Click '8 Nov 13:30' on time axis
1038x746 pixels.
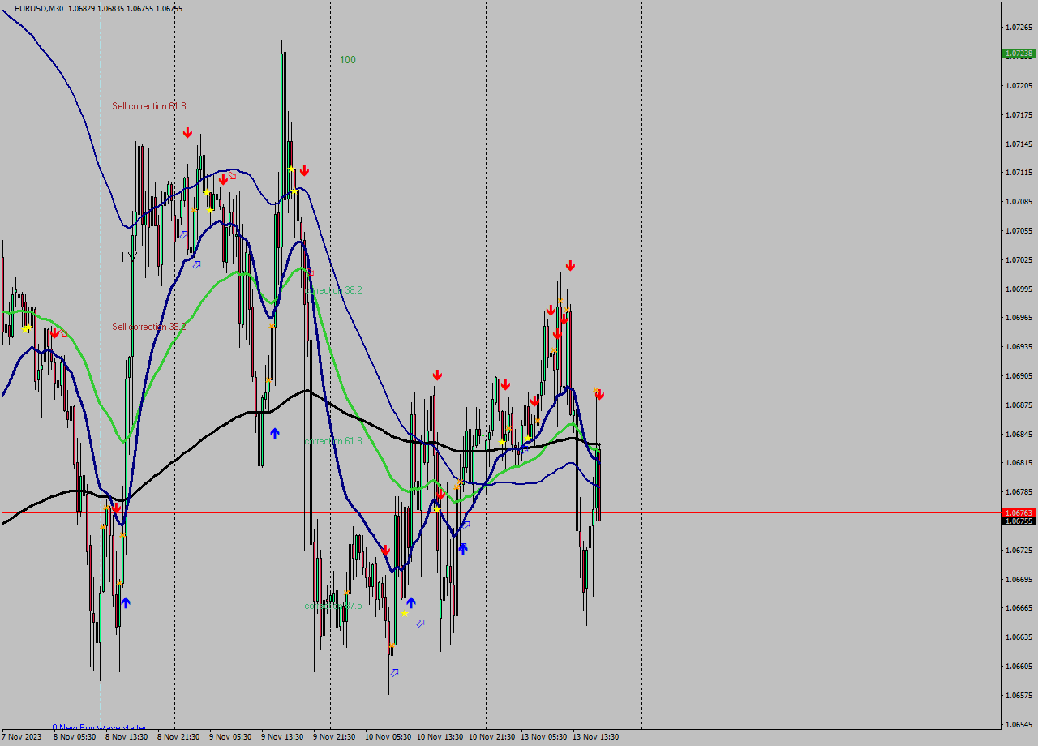127,737
